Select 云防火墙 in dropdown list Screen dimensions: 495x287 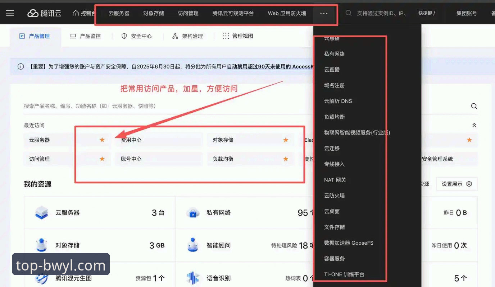point(335,196)
